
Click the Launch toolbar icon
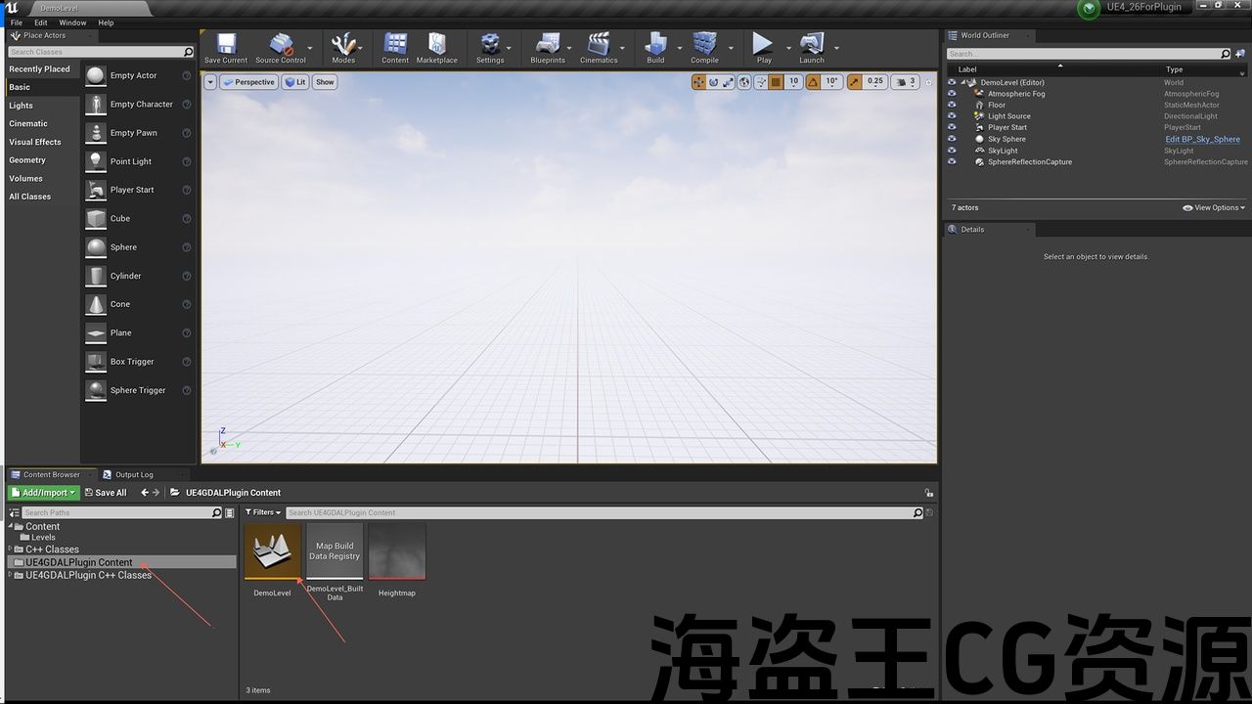[x=811, y=46]
